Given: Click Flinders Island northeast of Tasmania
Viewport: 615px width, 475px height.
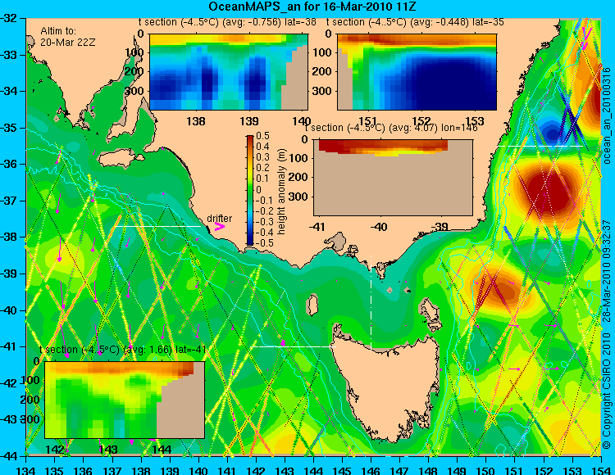Looking at the screenshot, I should (x=430, y=310).
